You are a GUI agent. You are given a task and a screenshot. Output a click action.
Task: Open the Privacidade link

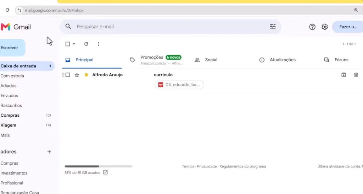tap(207, 166)
